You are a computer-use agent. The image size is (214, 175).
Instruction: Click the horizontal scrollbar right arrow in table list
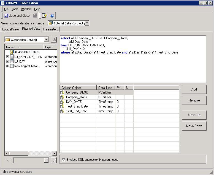click(55, 154)
